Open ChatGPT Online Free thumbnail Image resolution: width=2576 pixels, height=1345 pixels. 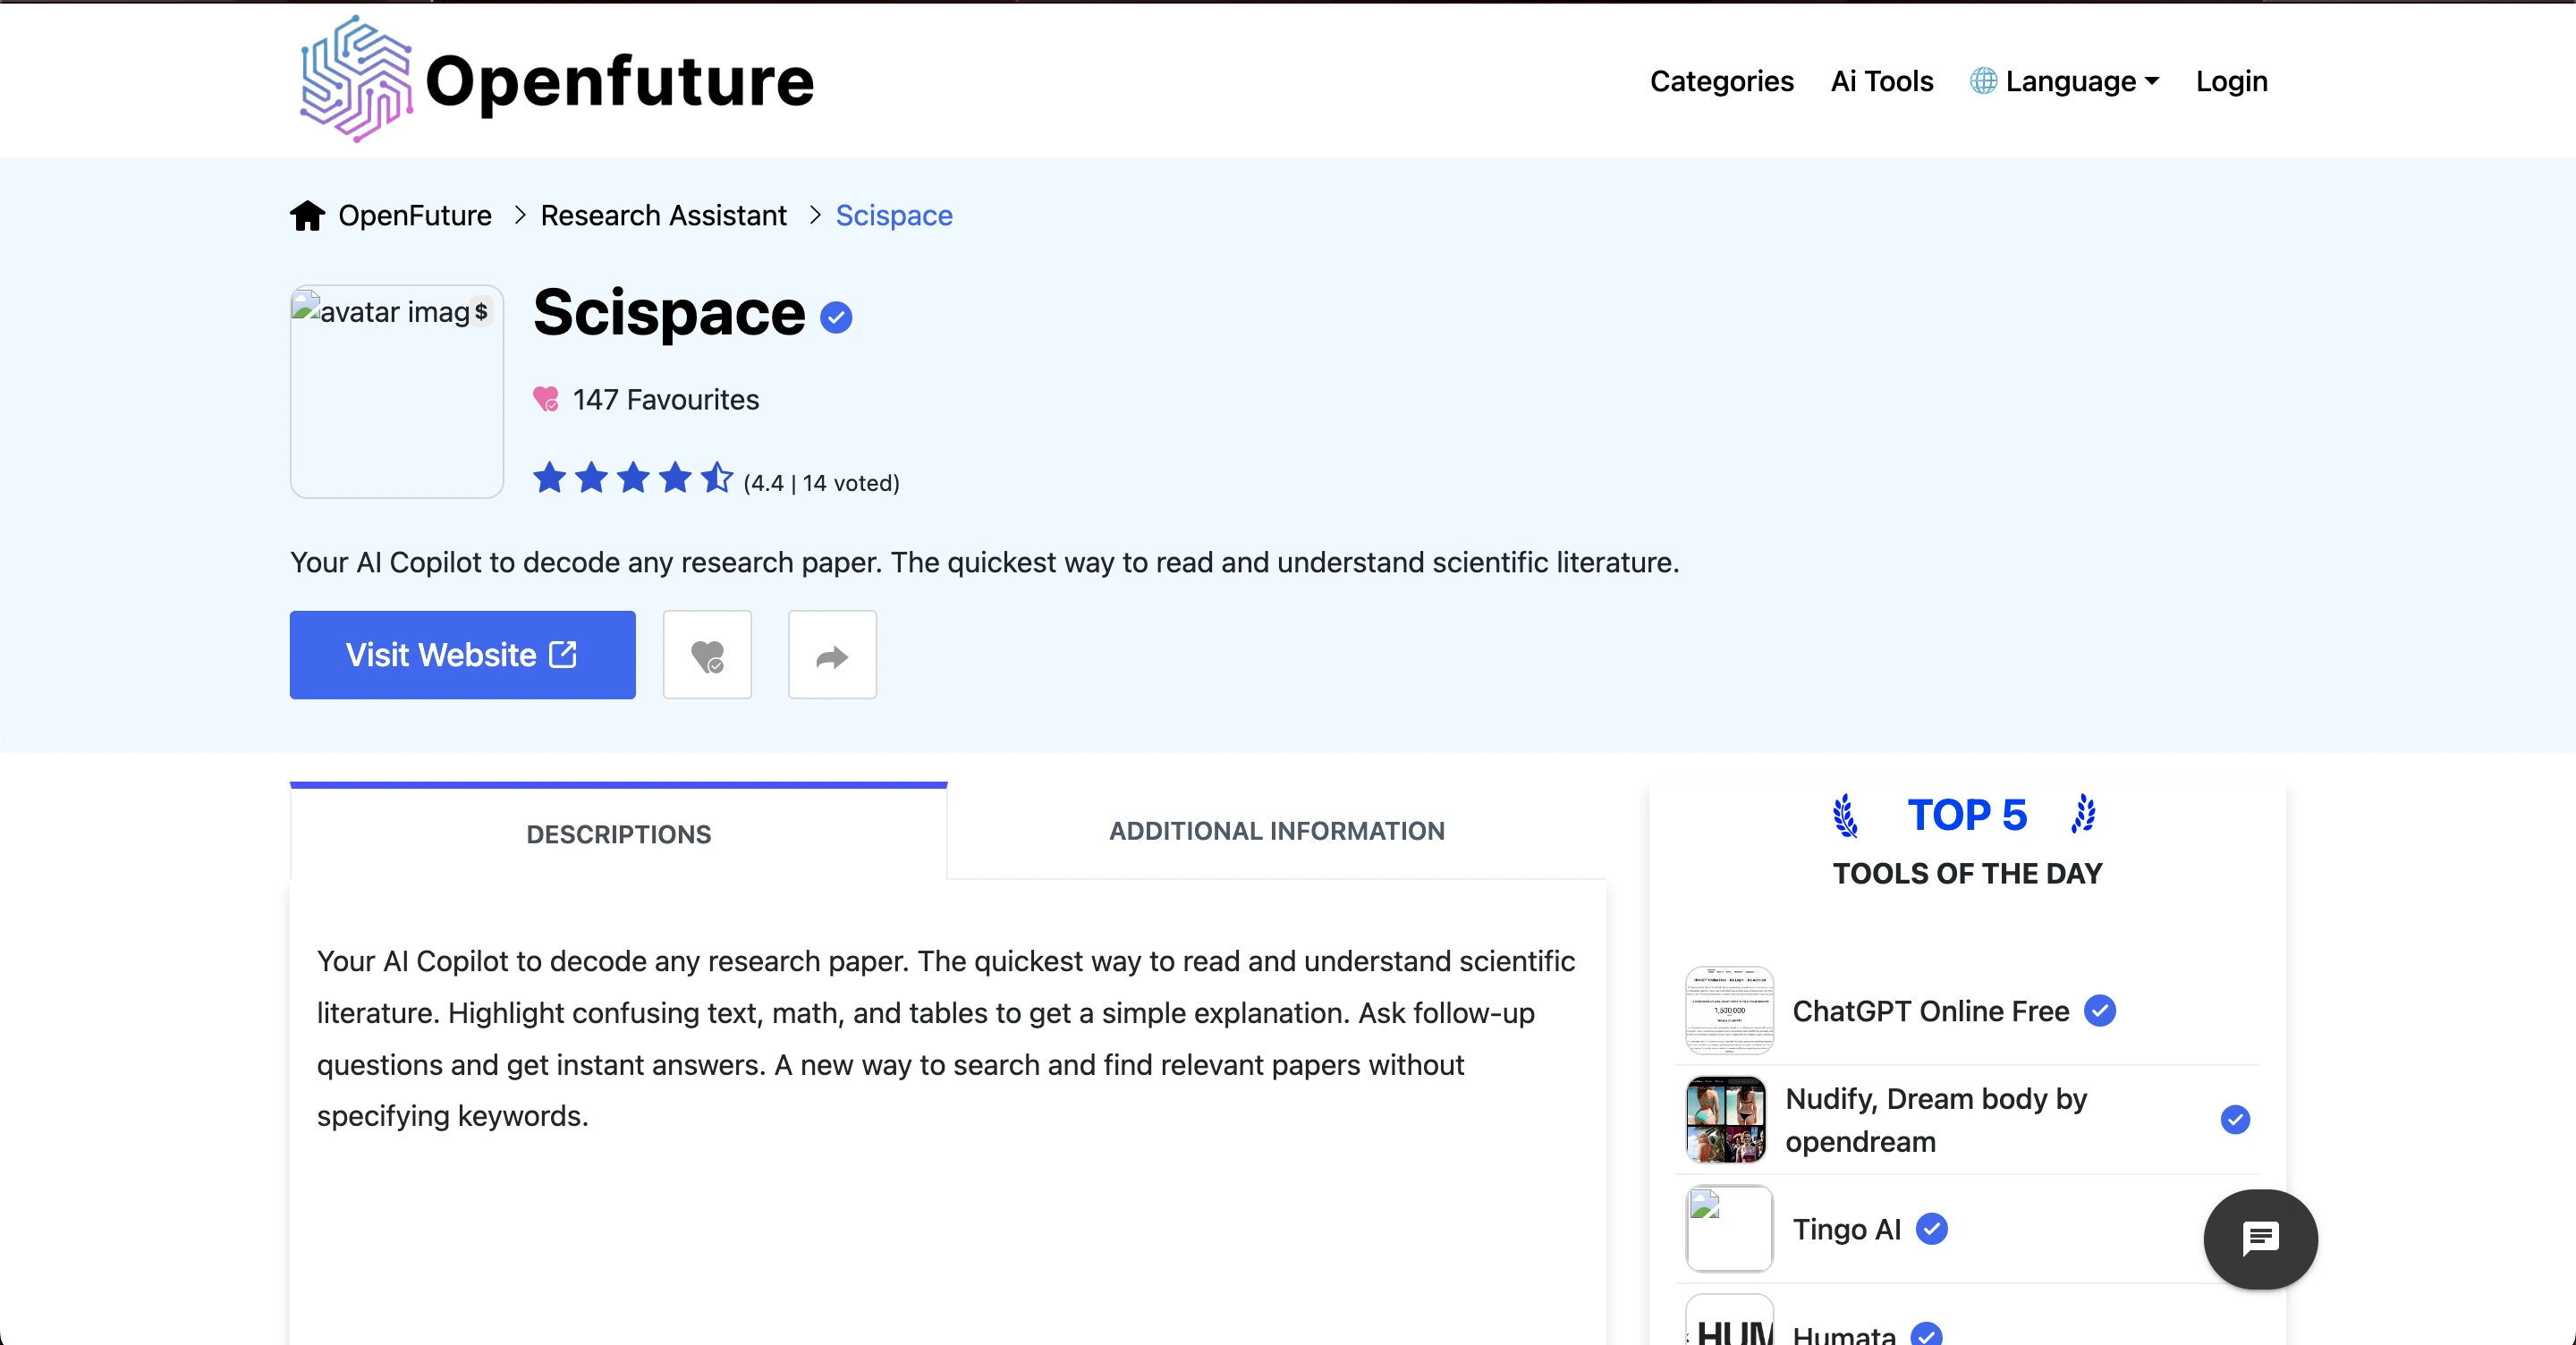1729,1010
